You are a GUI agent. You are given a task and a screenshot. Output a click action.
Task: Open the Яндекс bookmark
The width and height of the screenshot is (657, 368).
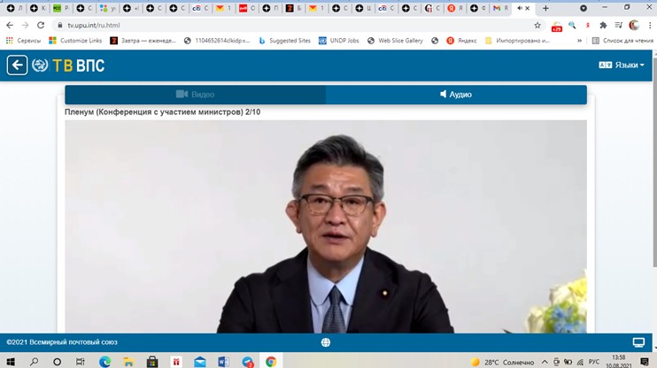tap(461, 41)
